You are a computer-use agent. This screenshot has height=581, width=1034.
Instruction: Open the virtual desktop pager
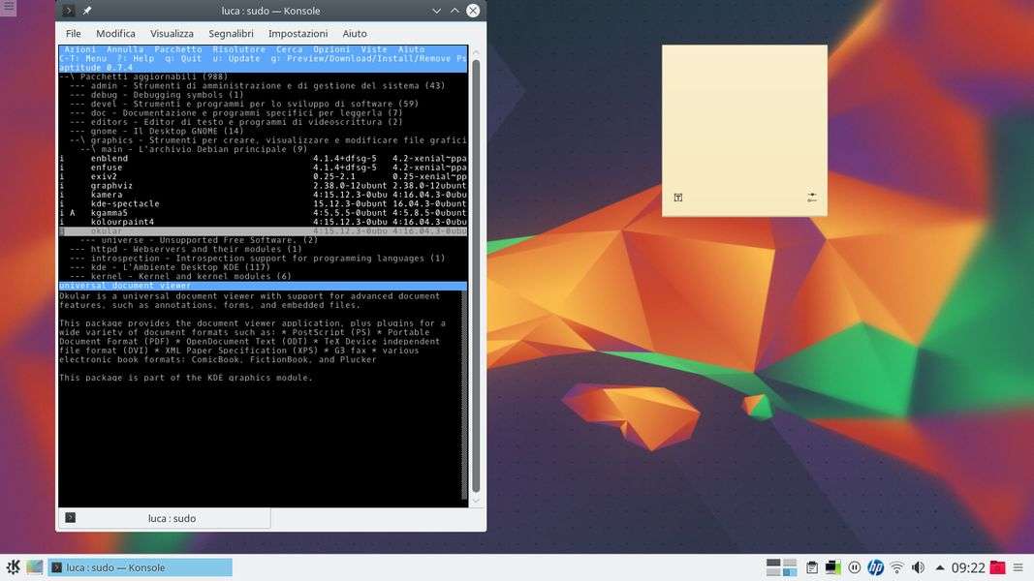click(781, 567)
